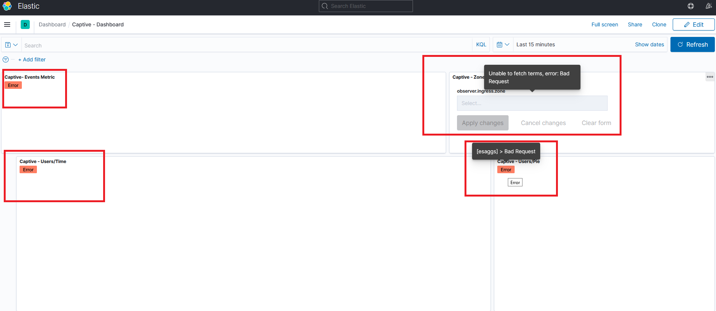Click Last 15 minutes time range
Screen dimensions: 716x311
click(x=536, y=44)
